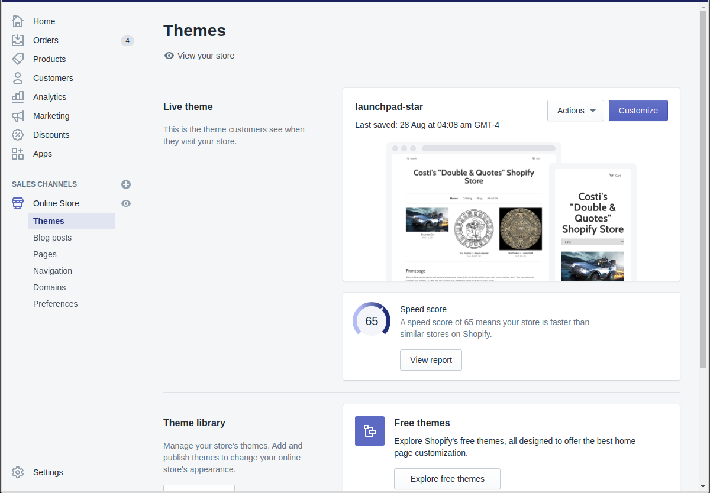Click the Customize button
710x493 pixels.
pyautogui.click(x=638, y=111)
